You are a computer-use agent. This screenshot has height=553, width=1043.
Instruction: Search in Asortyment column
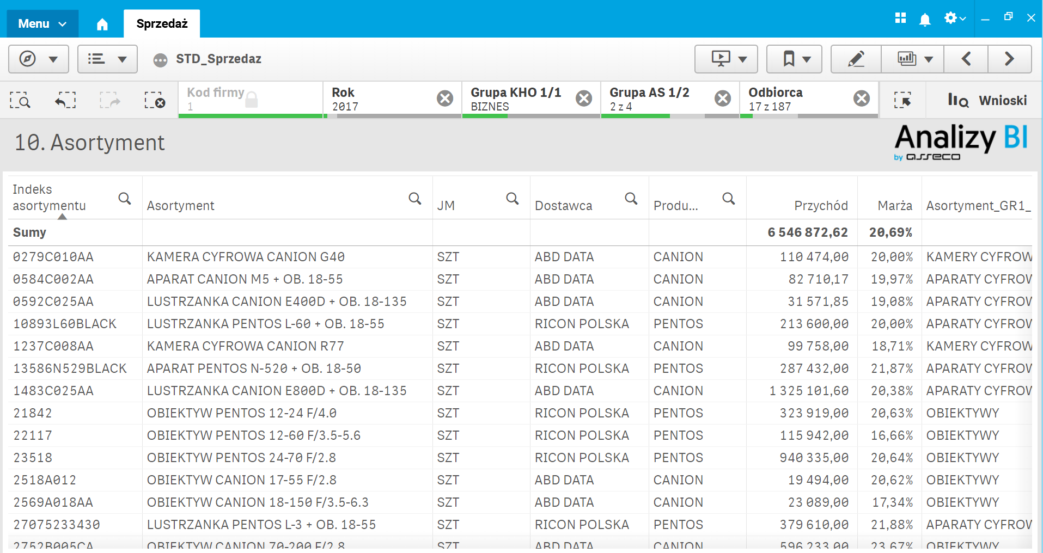415,199
